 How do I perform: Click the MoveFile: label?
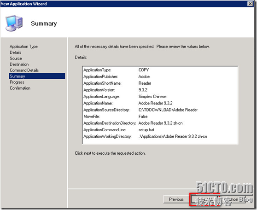coord(92,117)
